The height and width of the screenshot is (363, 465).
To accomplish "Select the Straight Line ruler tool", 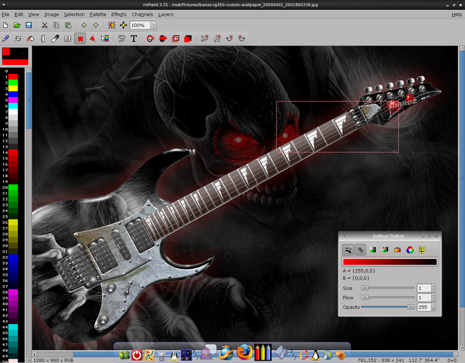I will [x=43, y=38].
